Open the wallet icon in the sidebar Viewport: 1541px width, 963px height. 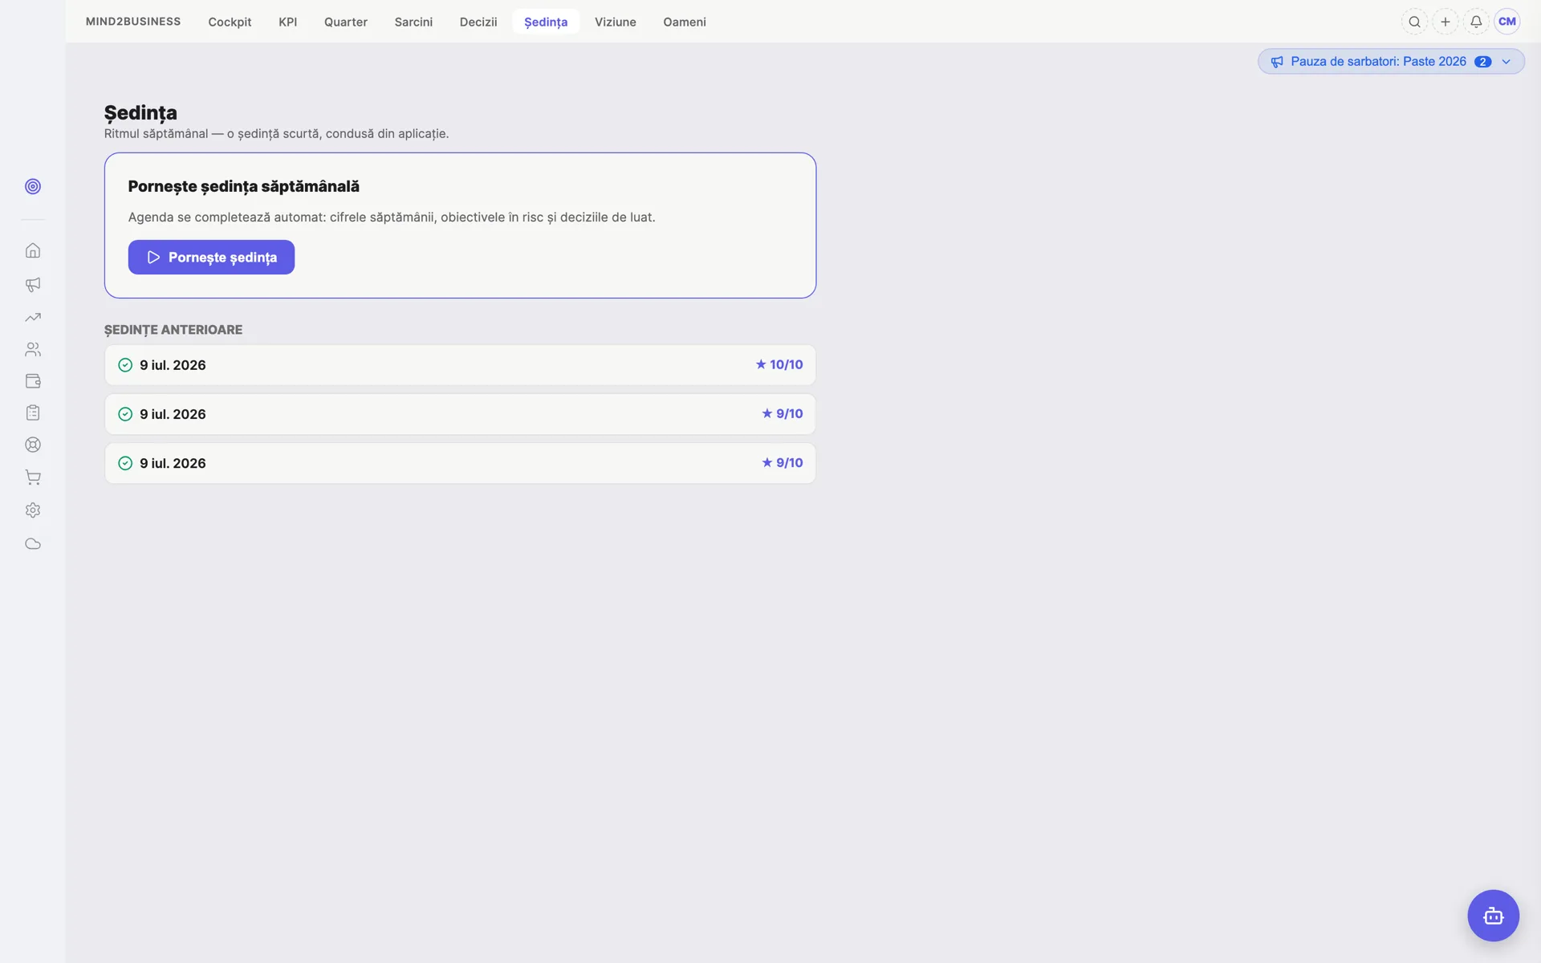[x=33, y=381]
